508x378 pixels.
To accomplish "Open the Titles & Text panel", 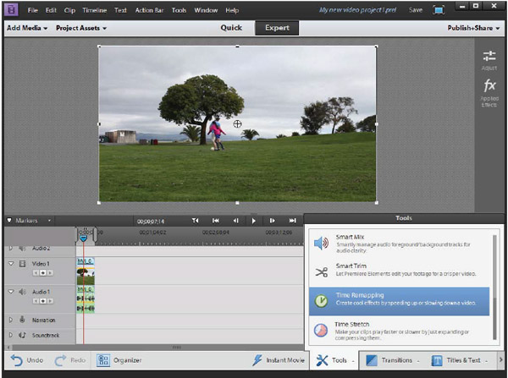I will [x=460, y=360].
